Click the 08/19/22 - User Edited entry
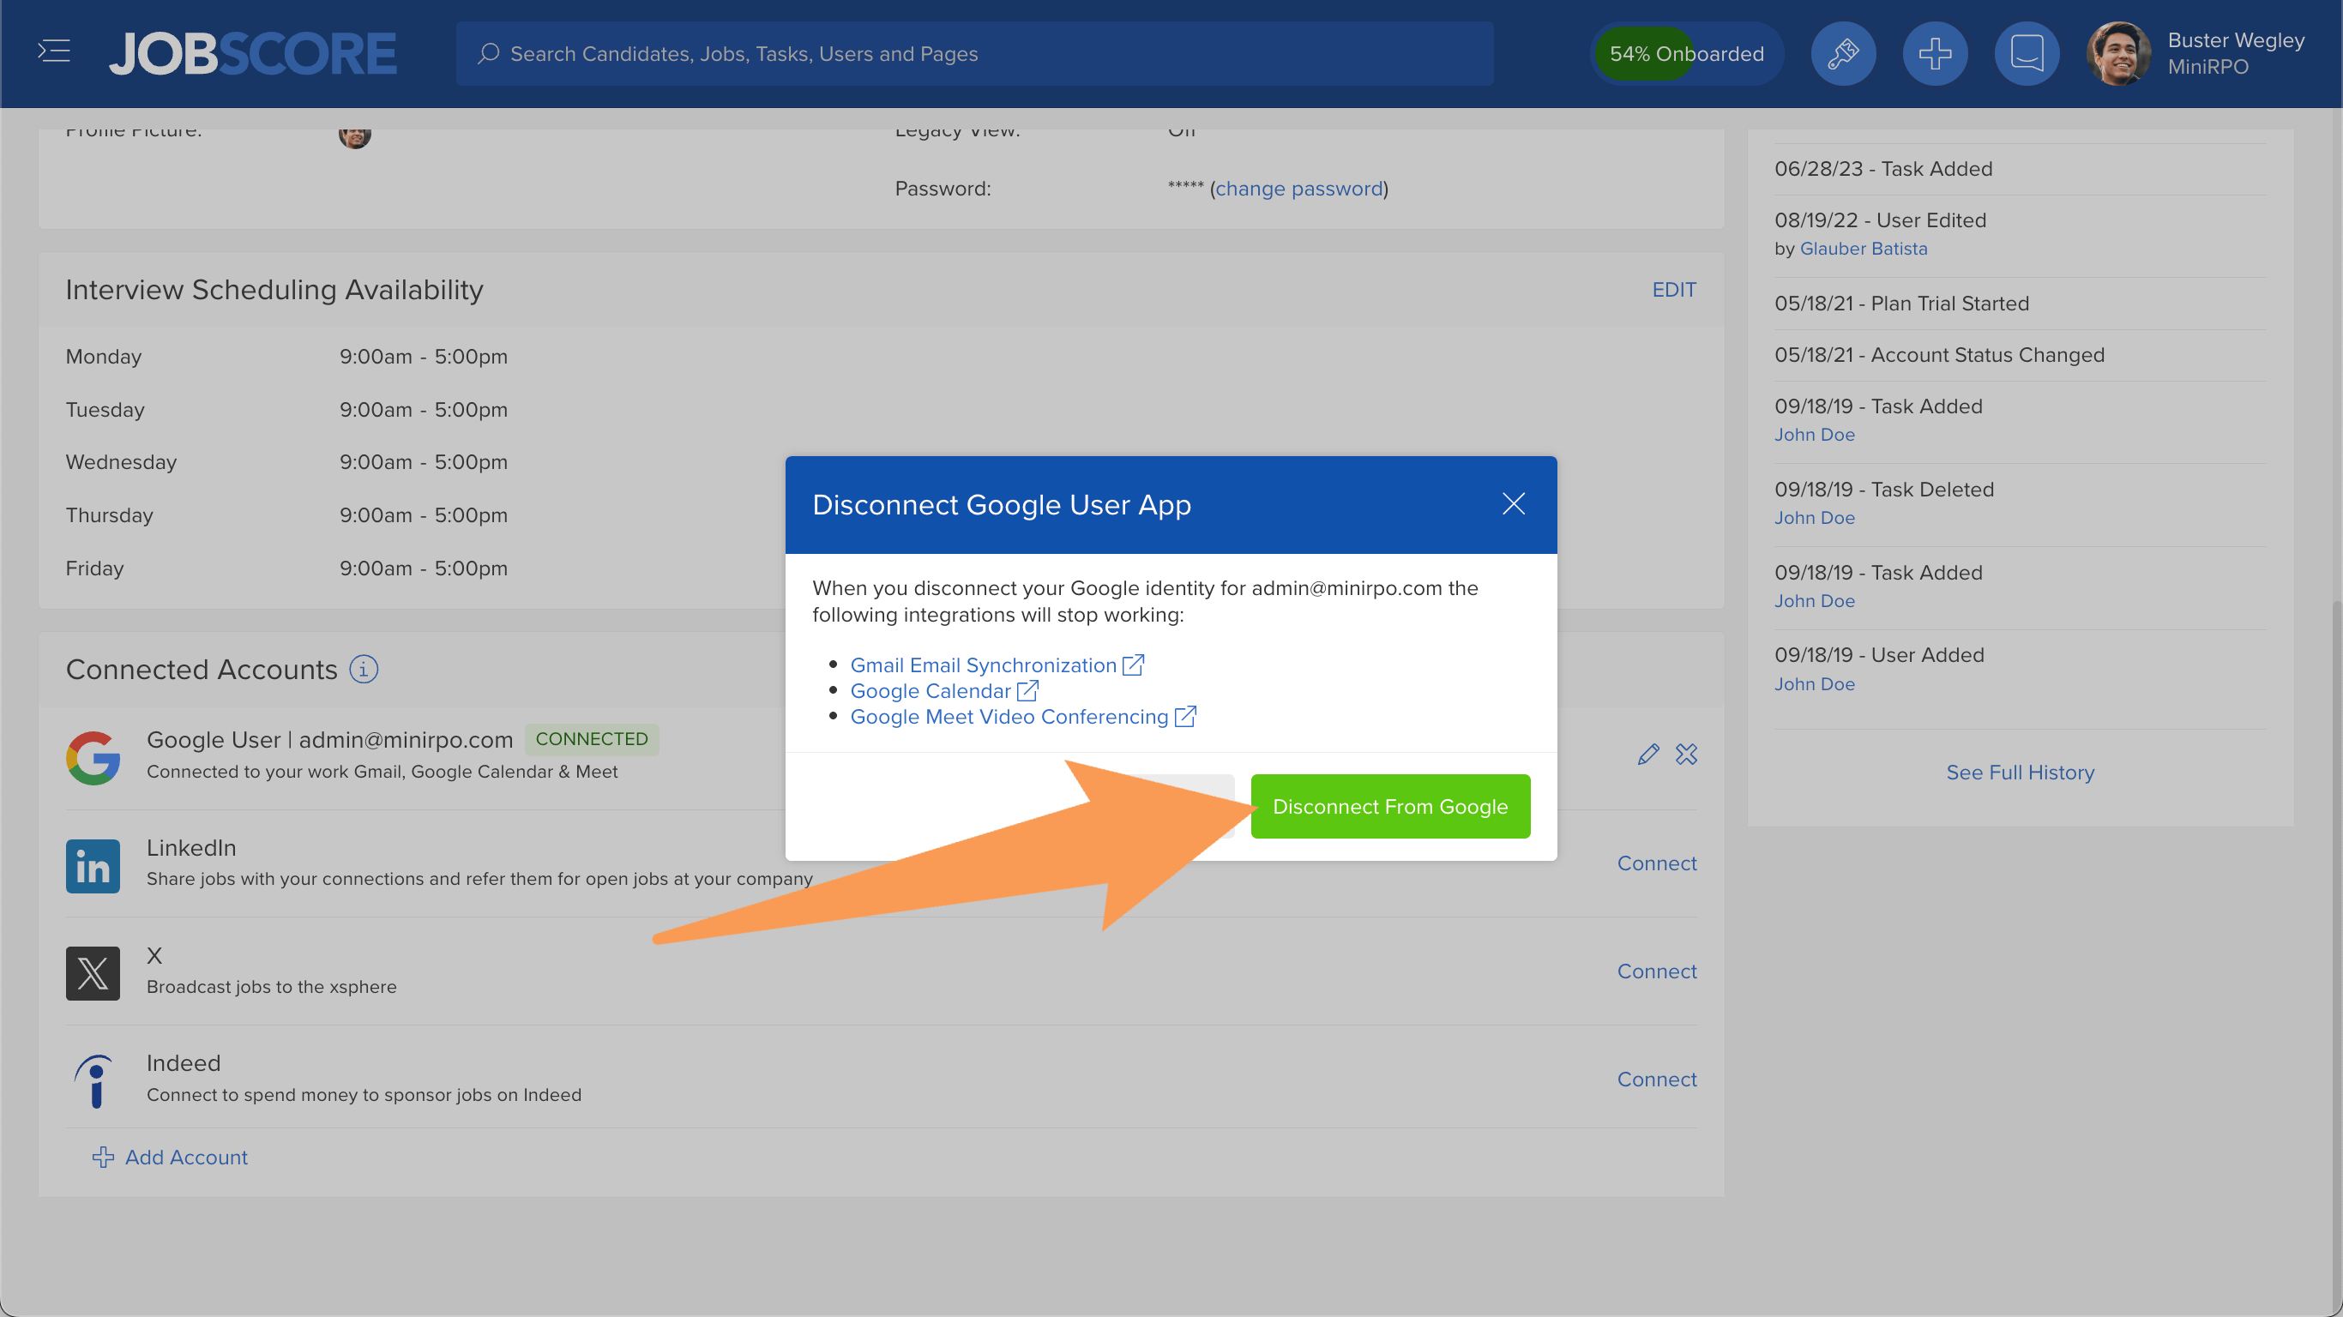This screenshot has height=1317, width=2343. pos(1880,220)
